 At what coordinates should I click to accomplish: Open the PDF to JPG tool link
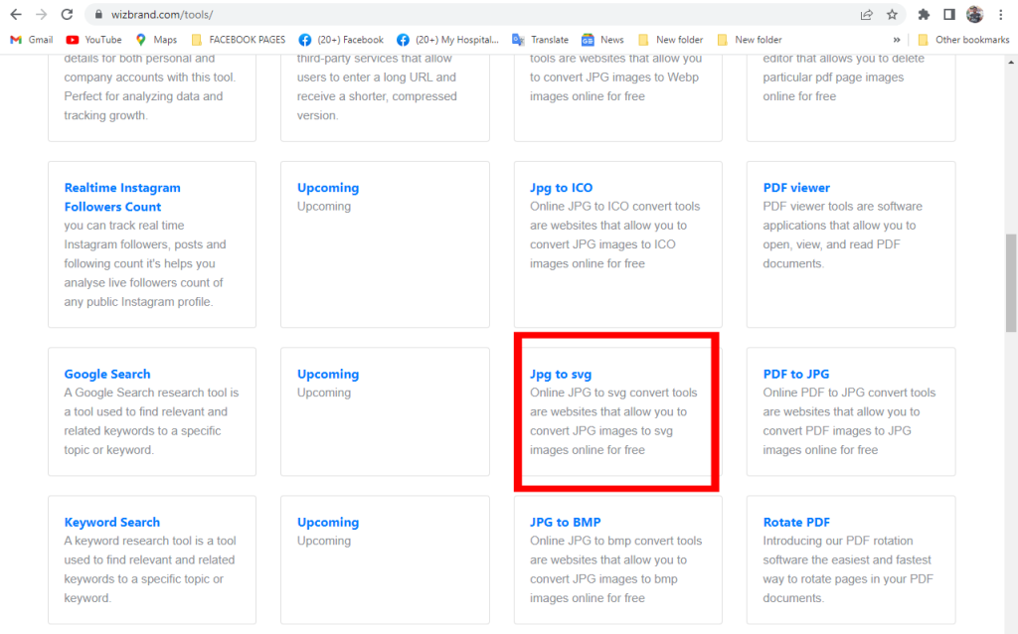click(x=795, y=375)
